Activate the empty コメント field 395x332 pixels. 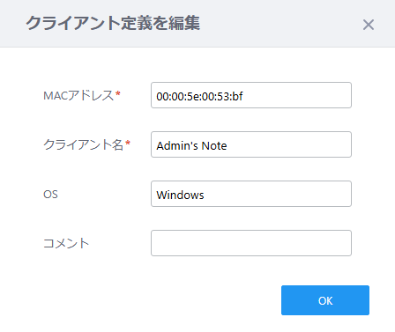pos(251,243)
